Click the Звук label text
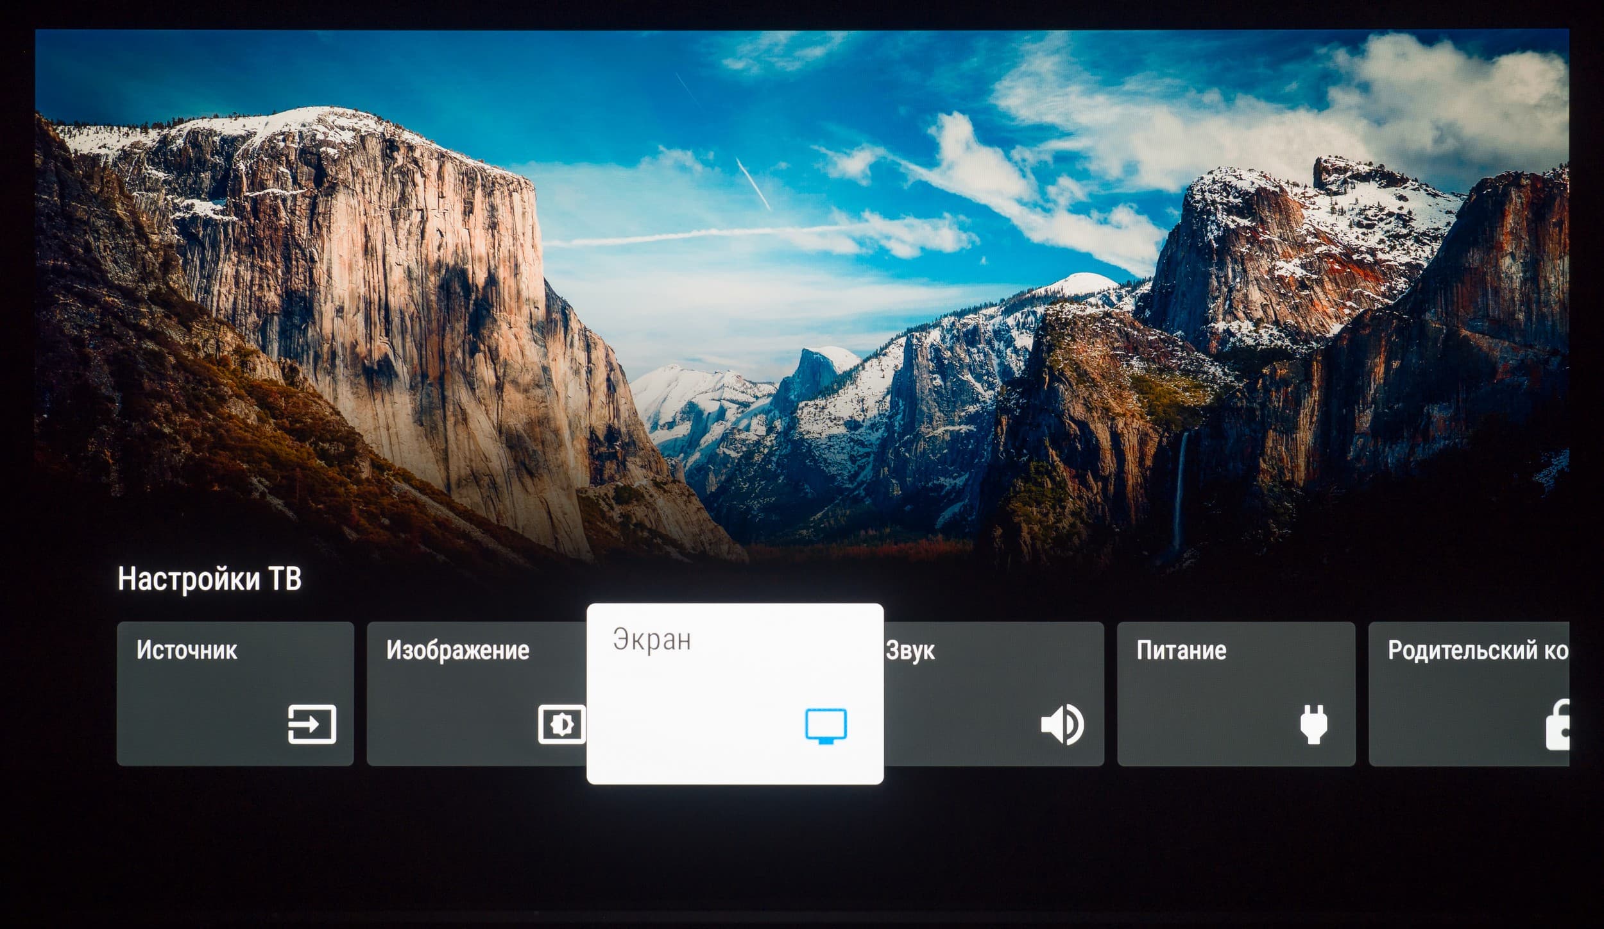The width and height of the screenshot is (1604, 929). (x=910, y=651)
